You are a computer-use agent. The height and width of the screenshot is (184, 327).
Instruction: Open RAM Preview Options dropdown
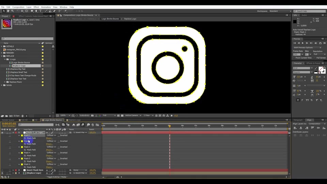[x=307, y=48]
